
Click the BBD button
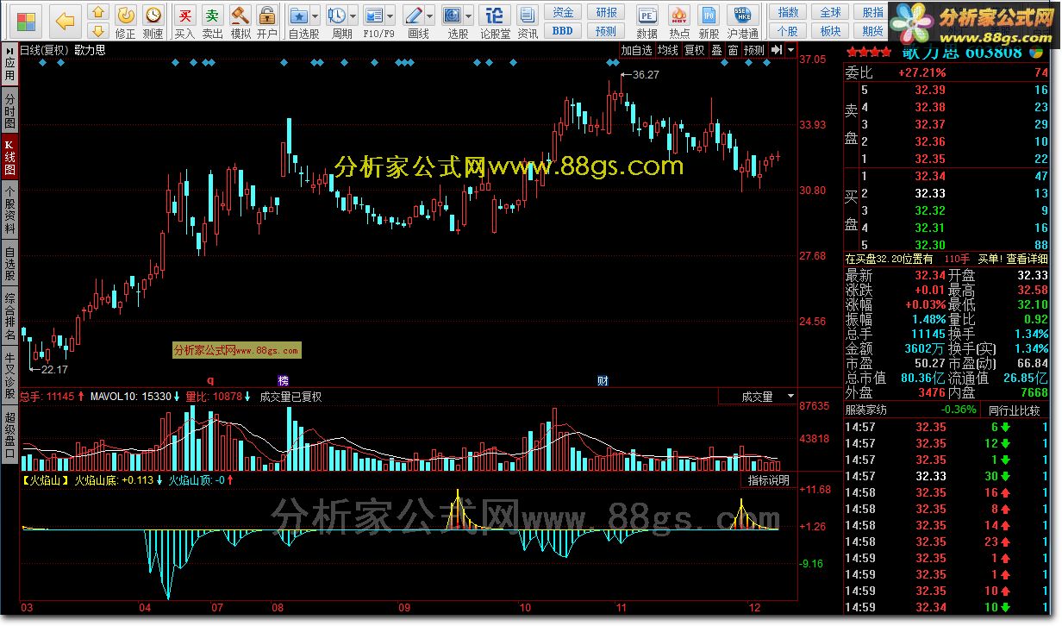pos(562,30)
